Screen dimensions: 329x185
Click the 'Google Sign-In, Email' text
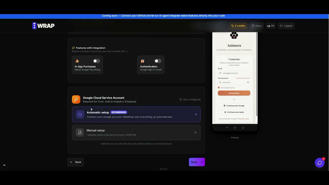point(151,70)
